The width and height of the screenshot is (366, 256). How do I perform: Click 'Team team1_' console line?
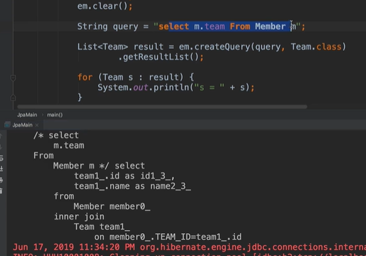pyautogui.click(x=102, y=227)
